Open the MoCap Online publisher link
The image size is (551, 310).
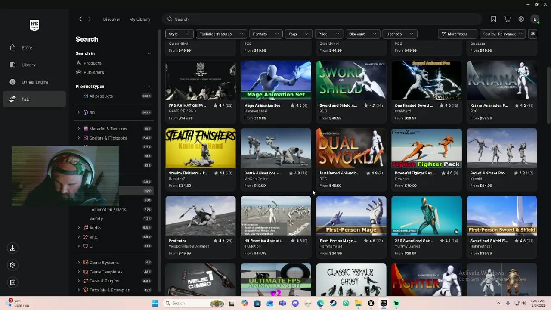pyautogui.click(x=256, y=179)
